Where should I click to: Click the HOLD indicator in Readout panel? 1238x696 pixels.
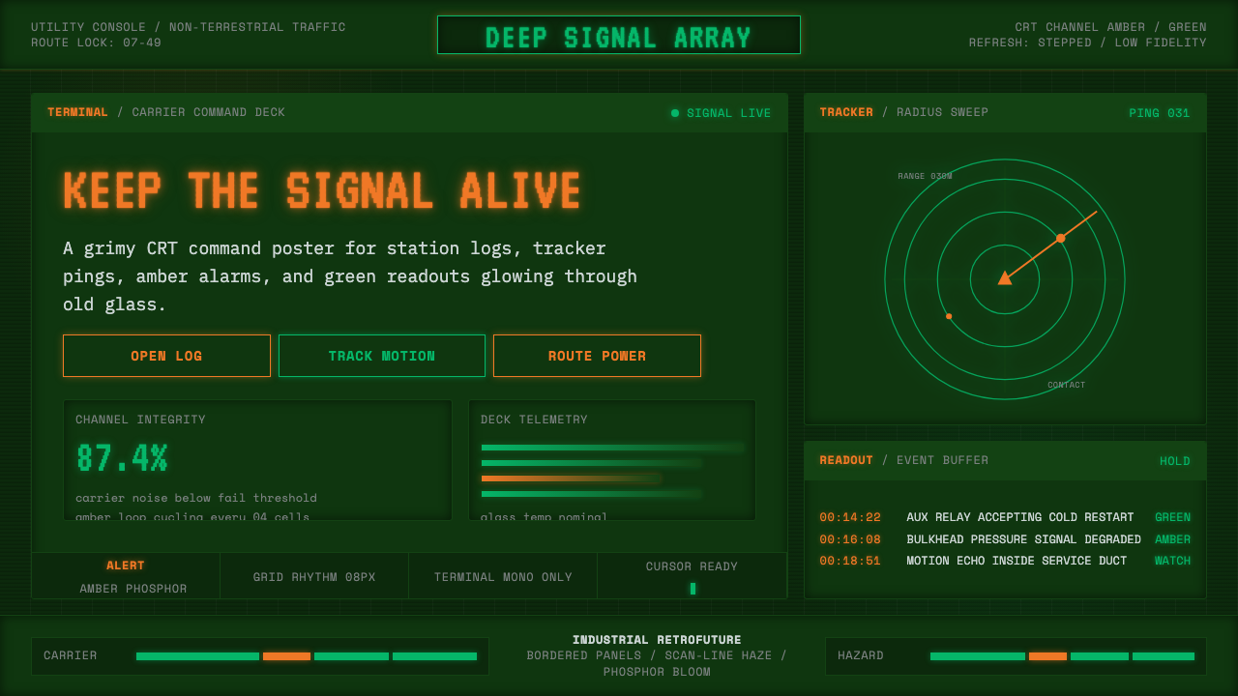tap(1175, 461)
